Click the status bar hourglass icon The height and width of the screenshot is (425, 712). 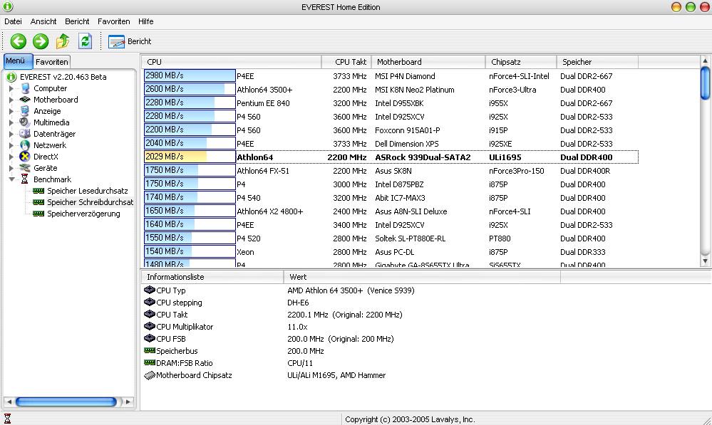pyautogui.click(x=7, y=419)
